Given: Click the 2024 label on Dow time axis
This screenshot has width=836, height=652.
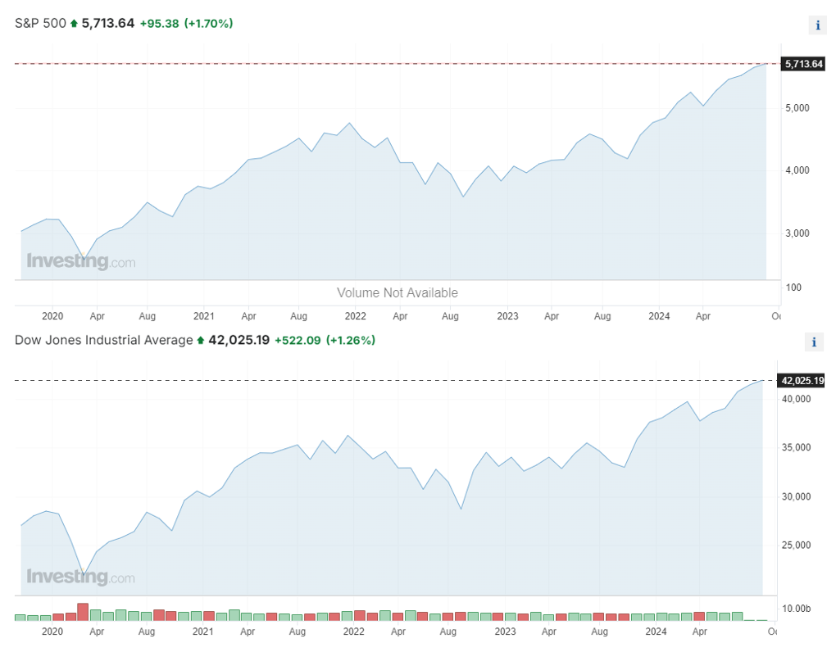Looking at the screenshot, I should (656, 632).
